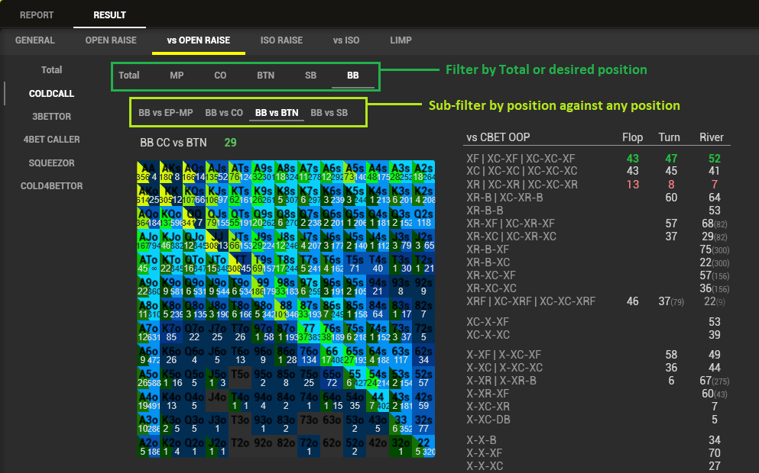Open the GENERAL results section
This screenshot has width=759, height=473.
(x=35, y=40)
